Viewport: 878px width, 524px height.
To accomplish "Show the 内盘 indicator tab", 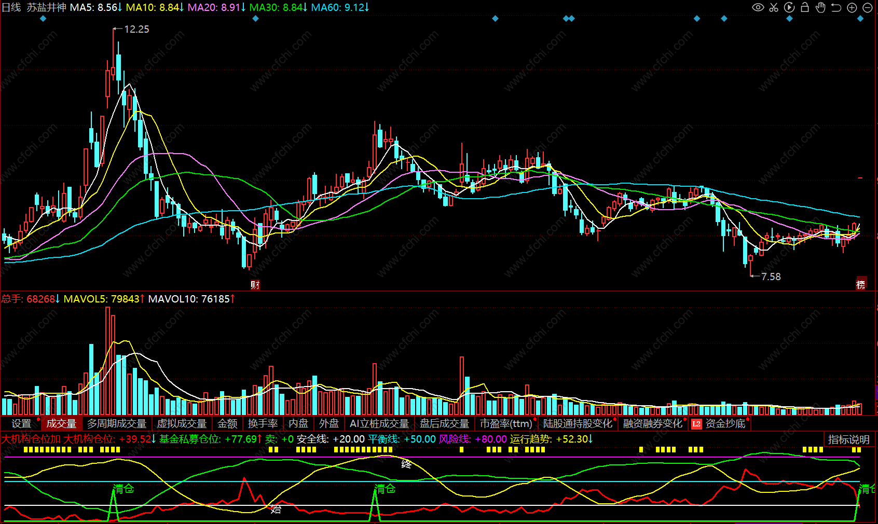I will point(298,424).
